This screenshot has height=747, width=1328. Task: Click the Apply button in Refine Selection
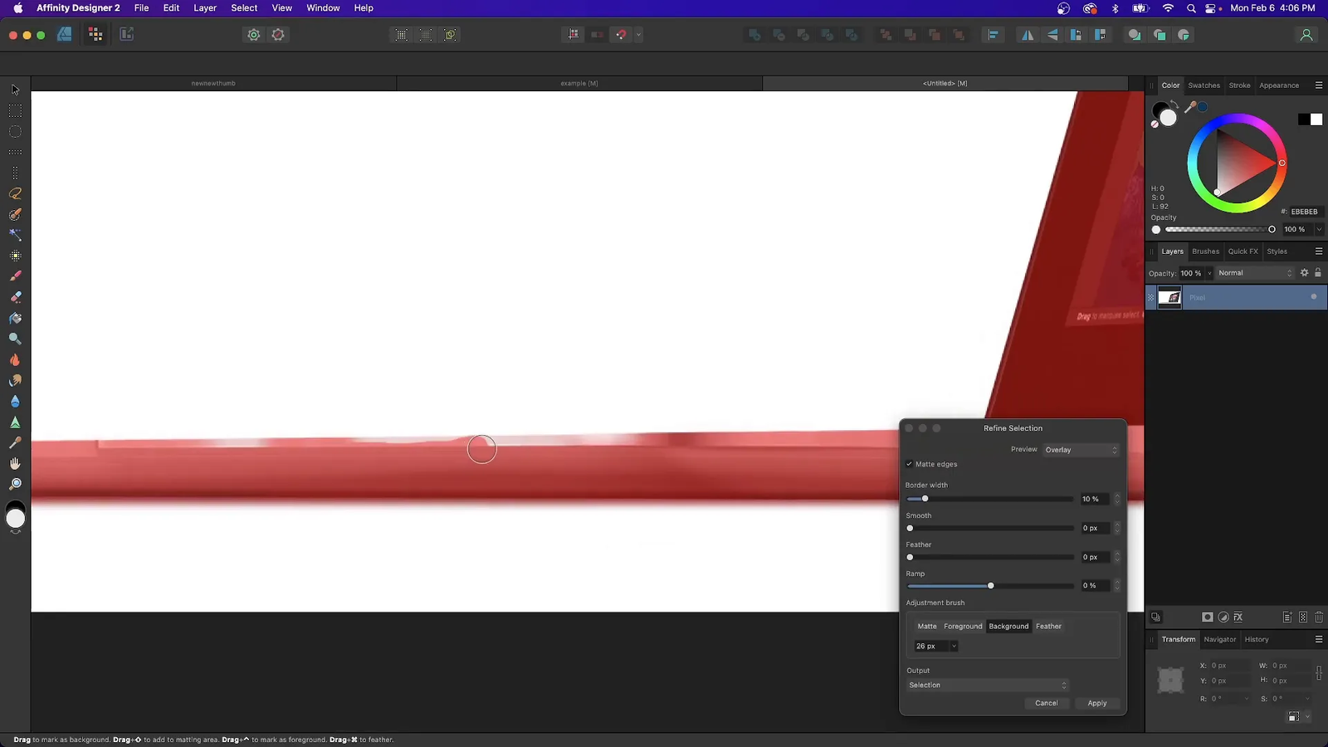[1096, 703]
